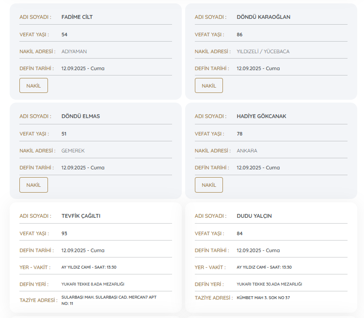Click the Adıyaman transfer address
364x318 pixels.
point(74,51)
